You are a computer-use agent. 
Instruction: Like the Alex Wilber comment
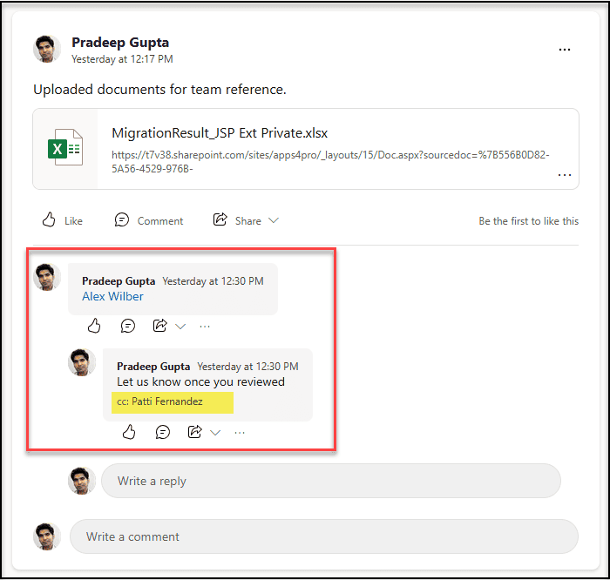click(94, 326)
